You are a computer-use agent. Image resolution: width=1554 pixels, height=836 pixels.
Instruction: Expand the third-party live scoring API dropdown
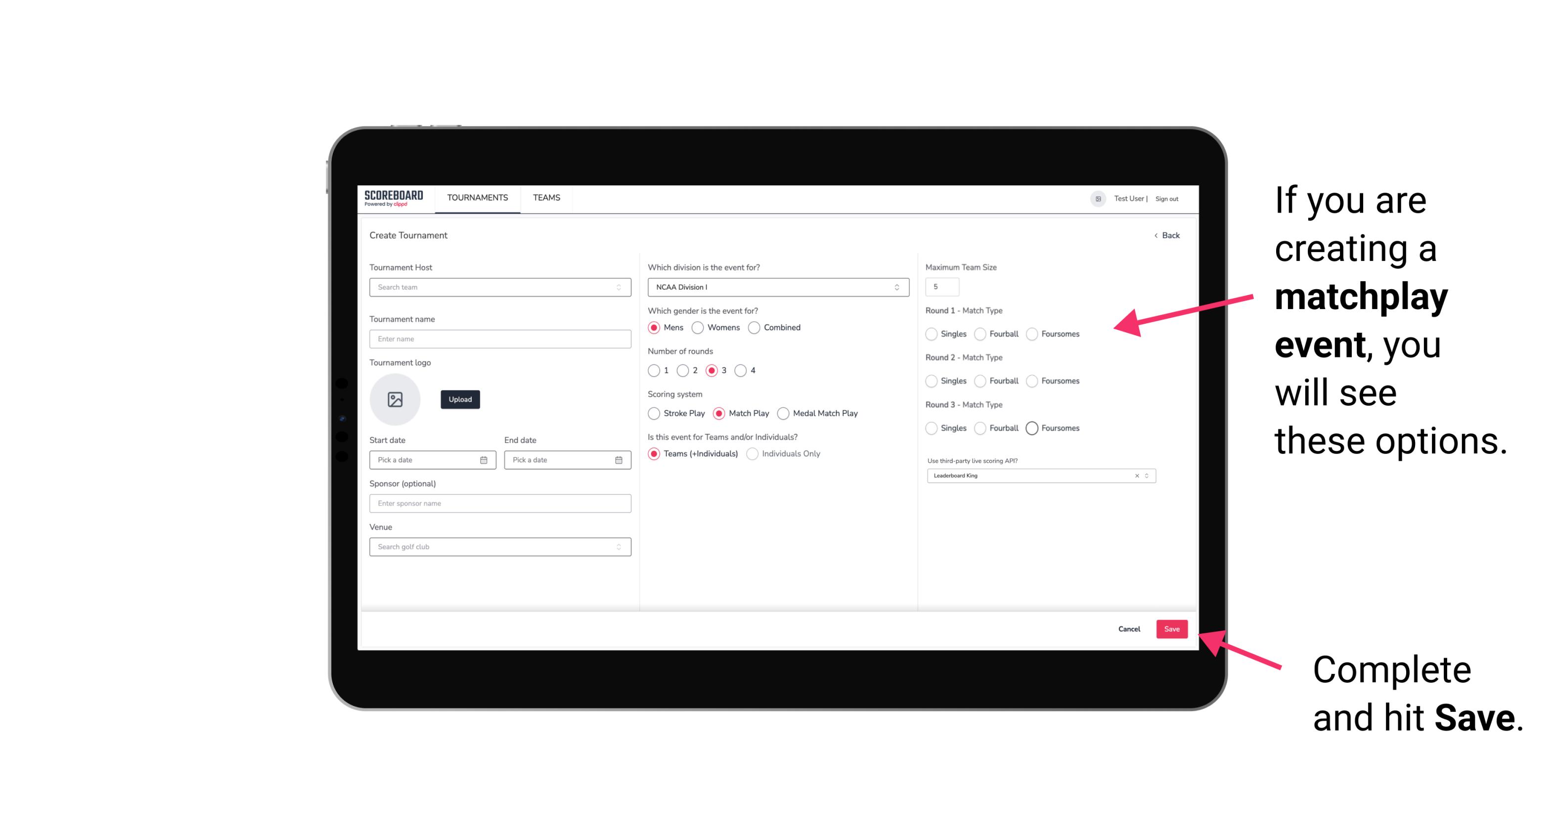1146,476
